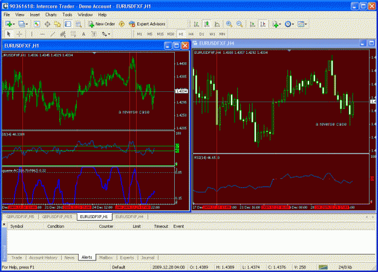This screenshot has width=378, height=272.
Task: Pick the Draw Horizontal Line tool
Action: 42,34
